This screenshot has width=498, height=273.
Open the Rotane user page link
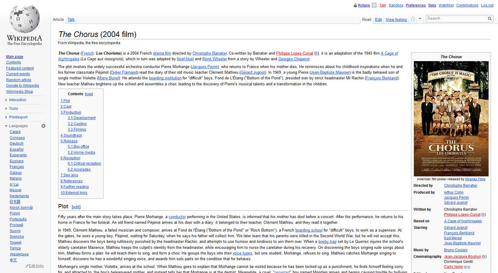pos(364,5)
